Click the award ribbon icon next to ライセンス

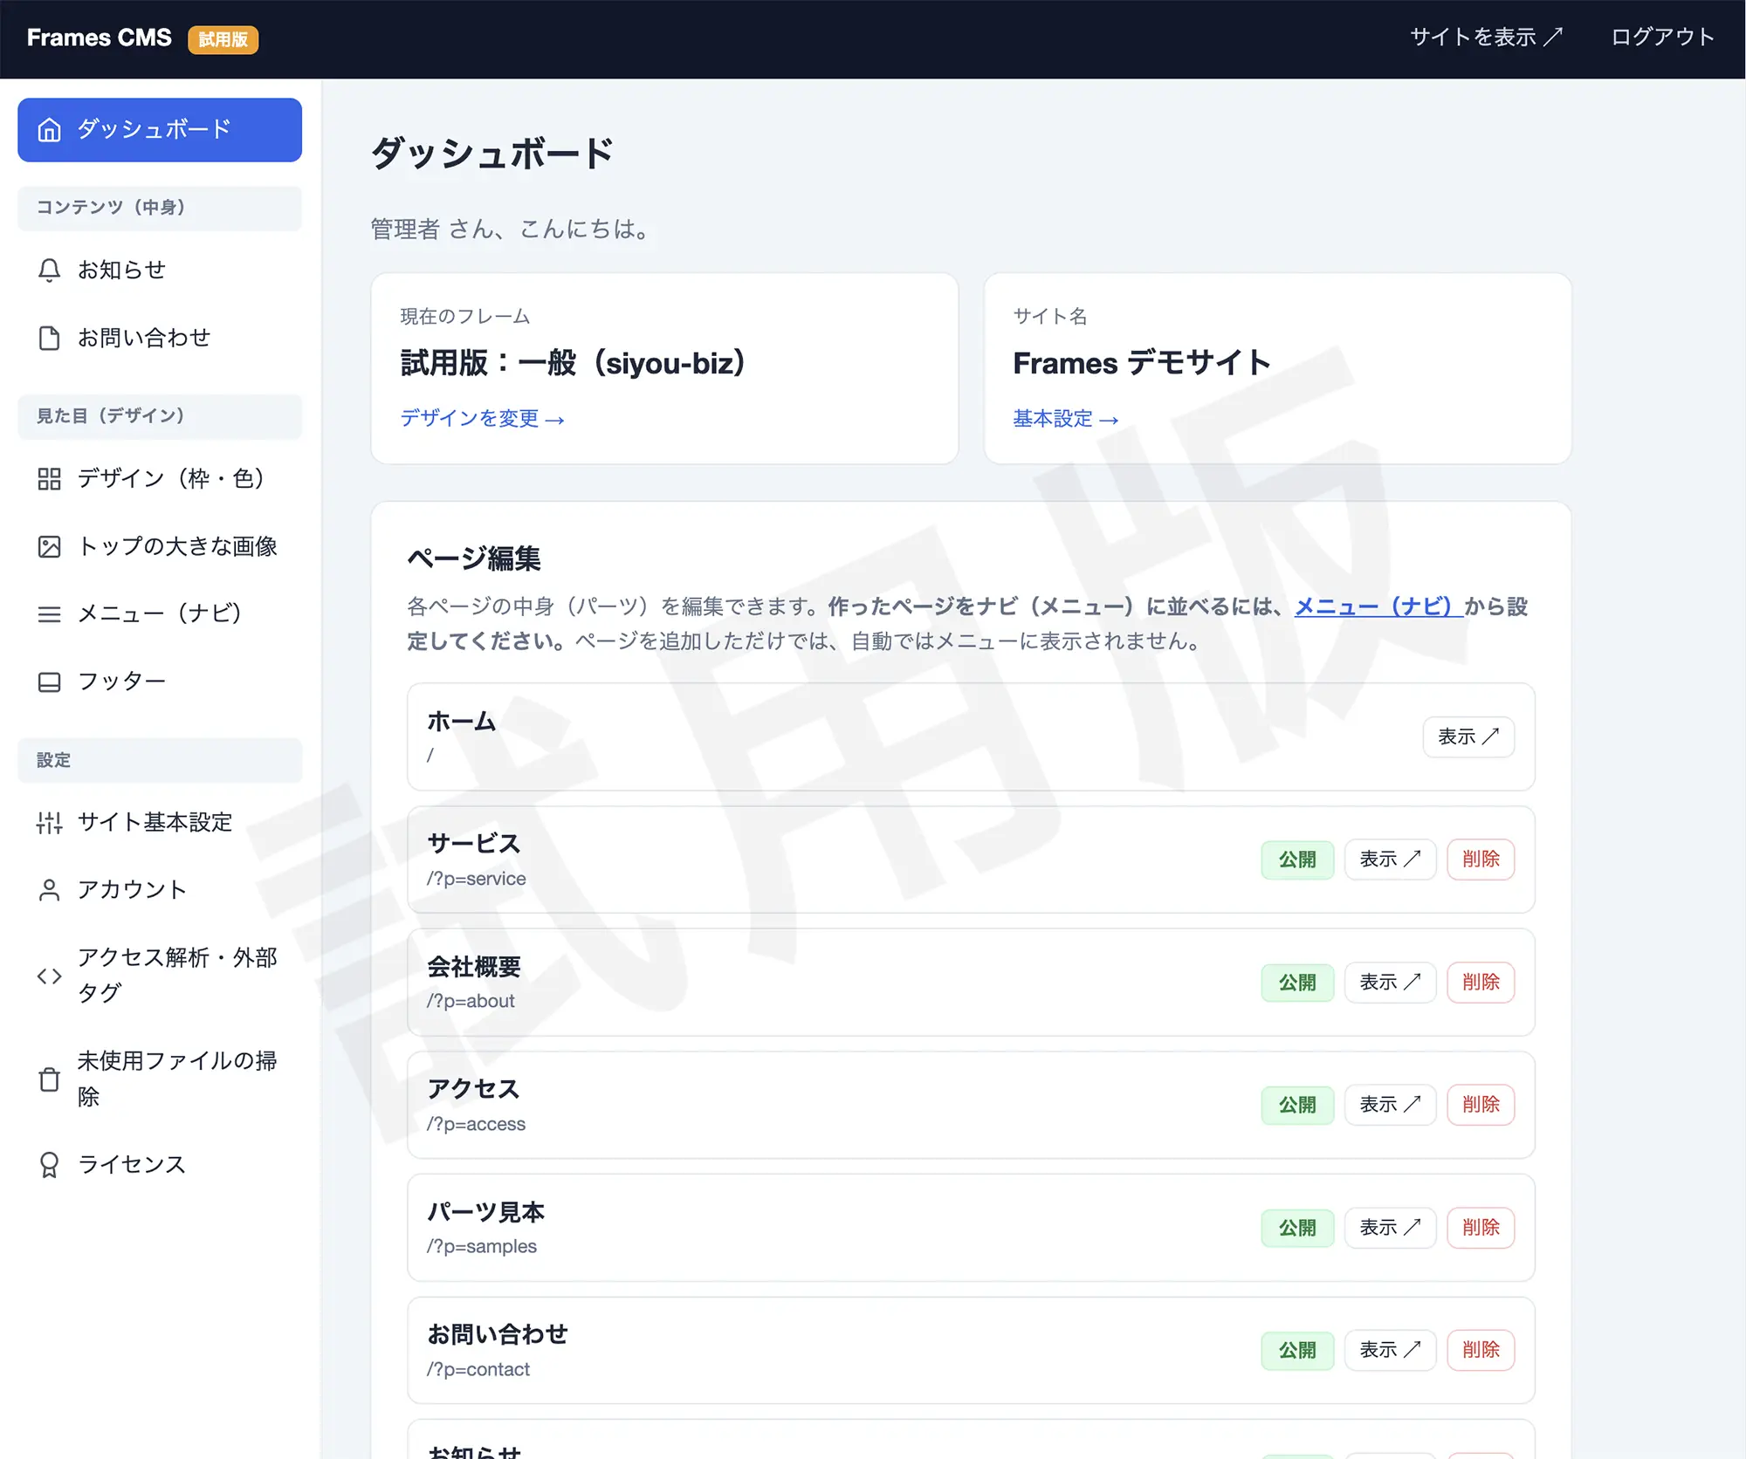point(50,1165)
